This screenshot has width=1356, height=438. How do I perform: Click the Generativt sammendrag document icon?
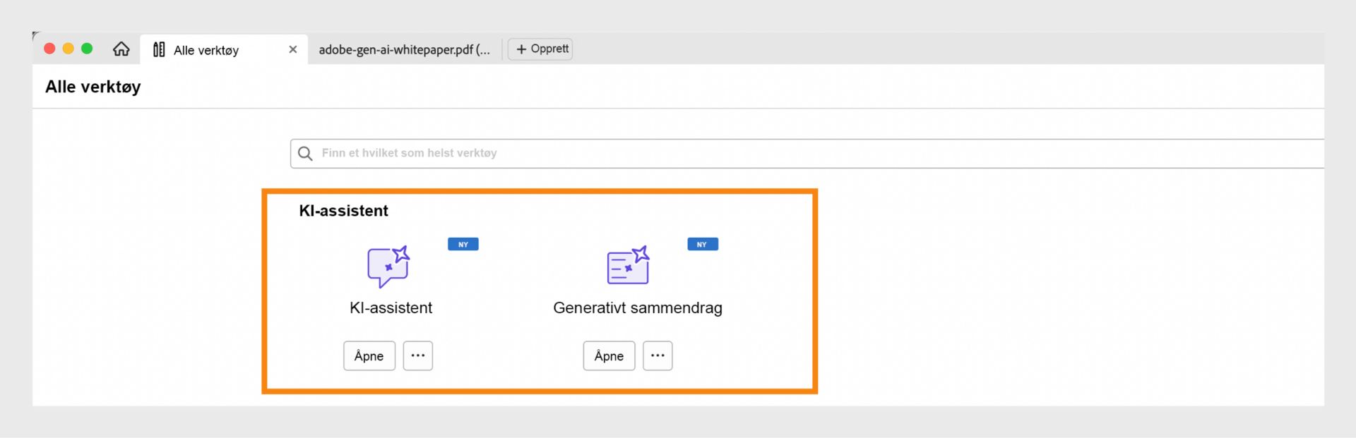coord(628,266)
